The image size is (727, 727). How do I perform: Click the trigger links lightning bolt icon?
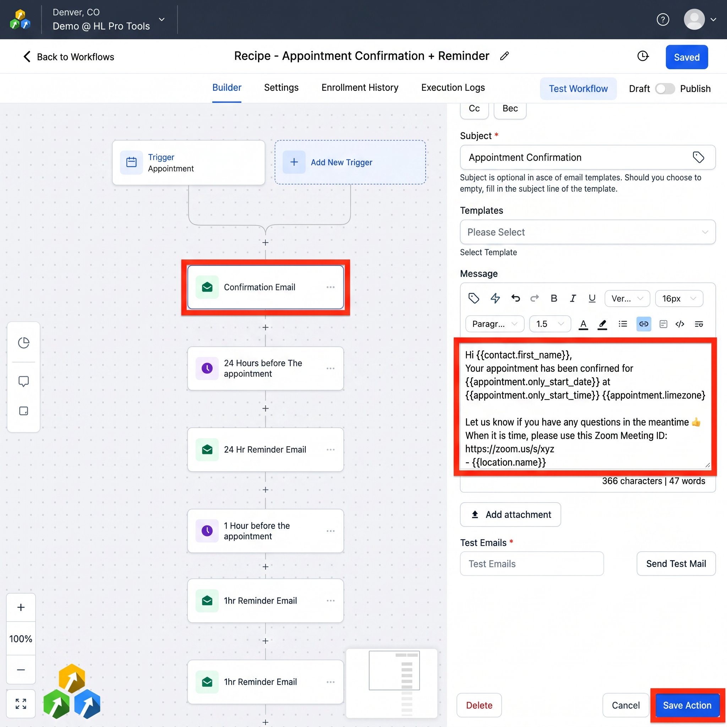coord(495,299)
